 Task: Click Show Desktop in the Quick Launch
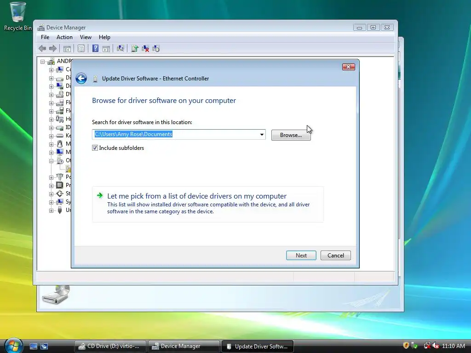pyautogui.click(x=33, y=346)
